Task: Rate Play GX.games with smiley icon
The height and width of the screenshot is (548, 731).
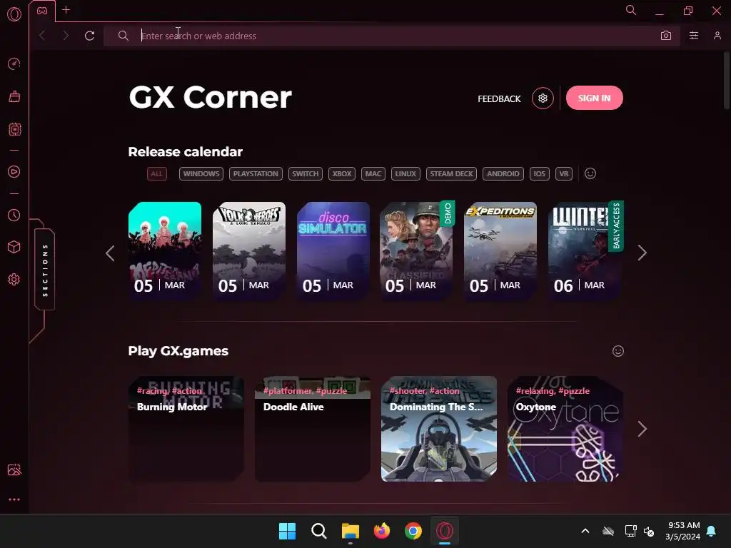Action: (x=618, y=351)
